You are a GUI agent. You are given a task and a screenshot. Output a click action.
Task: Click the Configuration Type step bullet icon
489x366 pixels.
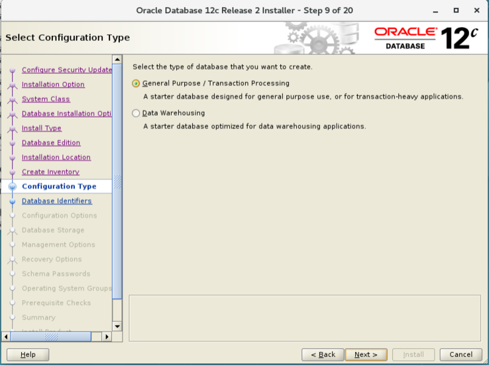click(13, 187)
